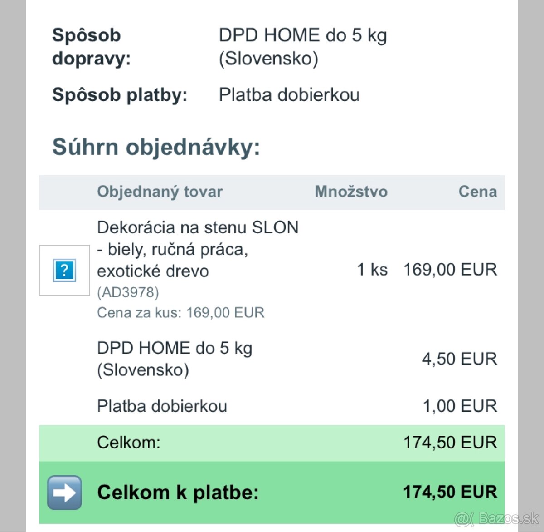Click the Cena za kus text

[180, 313]
